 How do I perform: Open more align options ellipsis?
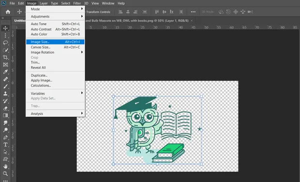pos(193,12)
